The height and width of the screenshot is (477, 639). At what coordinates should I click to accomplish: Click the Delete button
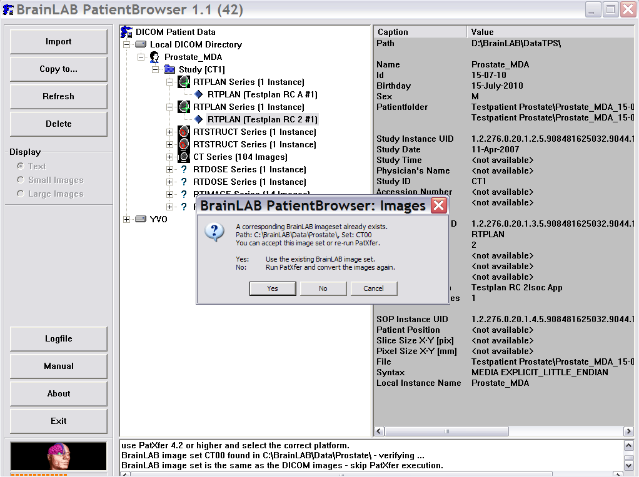coord(59,124)
